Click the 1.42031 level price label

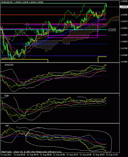(112, 30)
